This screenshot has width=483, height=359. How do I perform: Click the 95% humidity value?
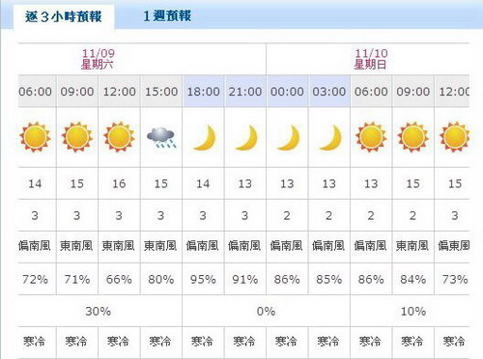tap(203, 279)
